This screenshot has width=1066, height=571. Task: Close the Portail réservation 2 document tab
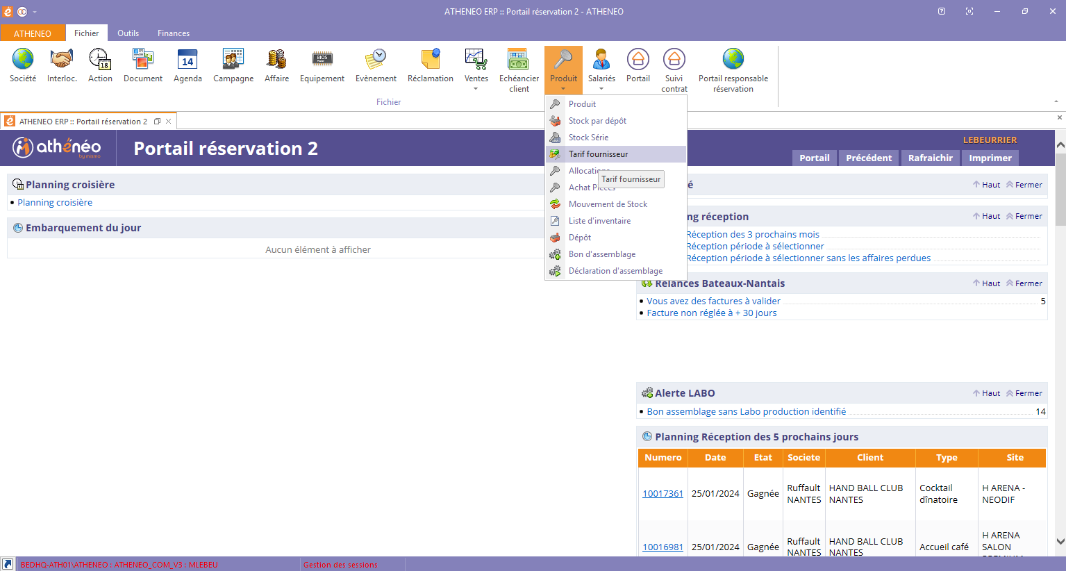click(168, 122)
